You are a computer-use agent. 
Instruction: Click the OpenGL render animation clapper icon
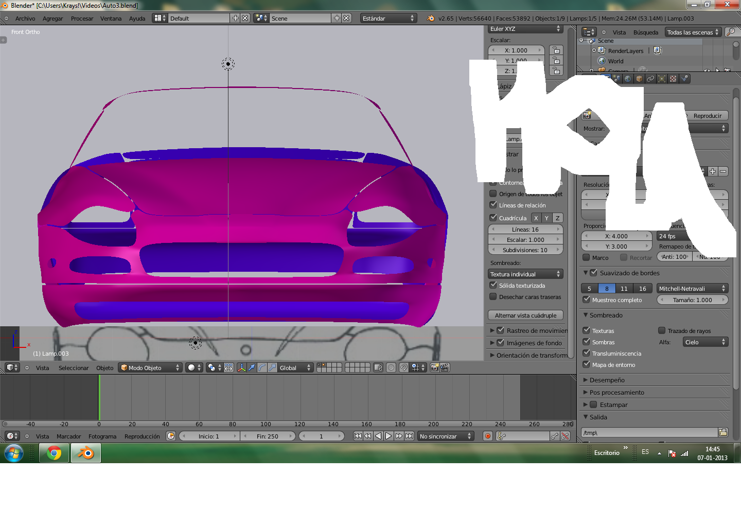[x=445, y=367]
